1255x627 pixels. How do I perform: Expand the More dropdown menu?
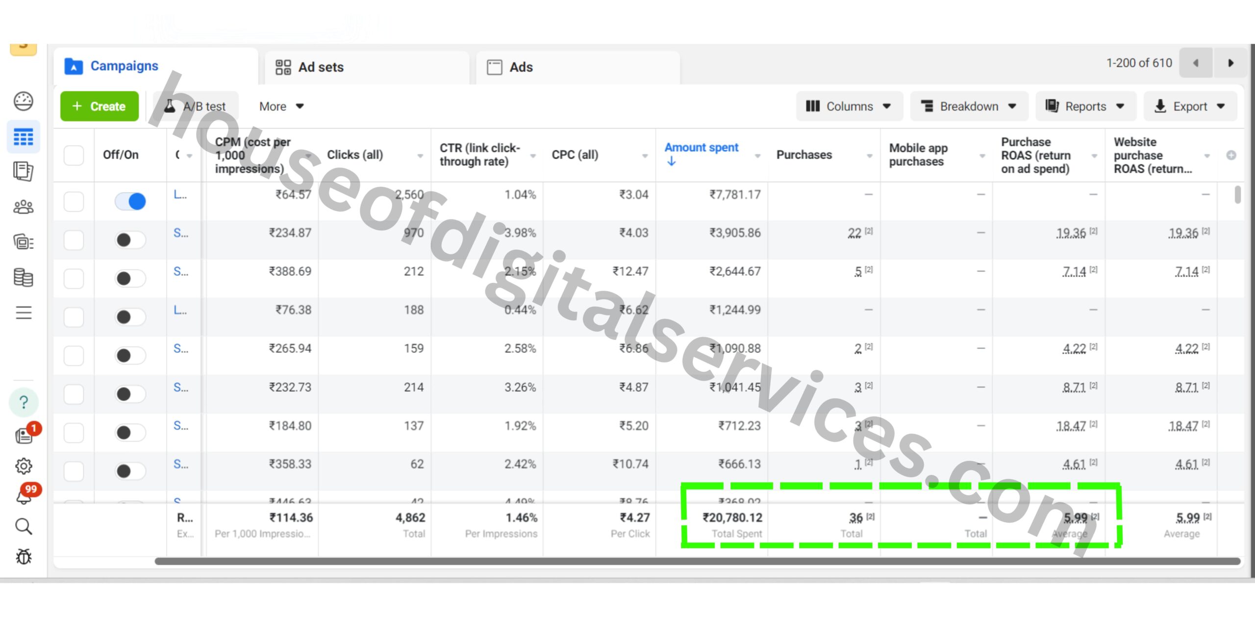281,106
